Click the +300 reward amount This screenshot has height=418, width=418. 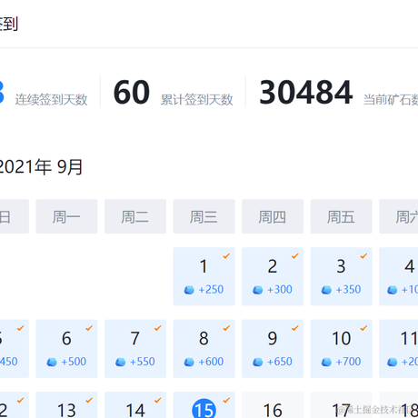coord(280,290)
